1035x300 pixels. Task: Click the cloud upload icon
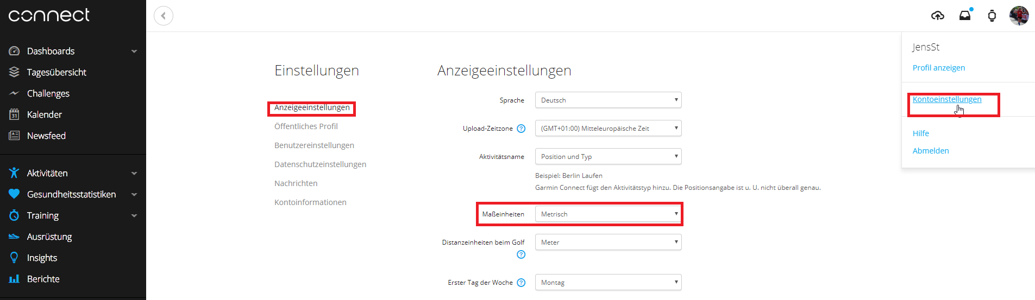[937, 16]
